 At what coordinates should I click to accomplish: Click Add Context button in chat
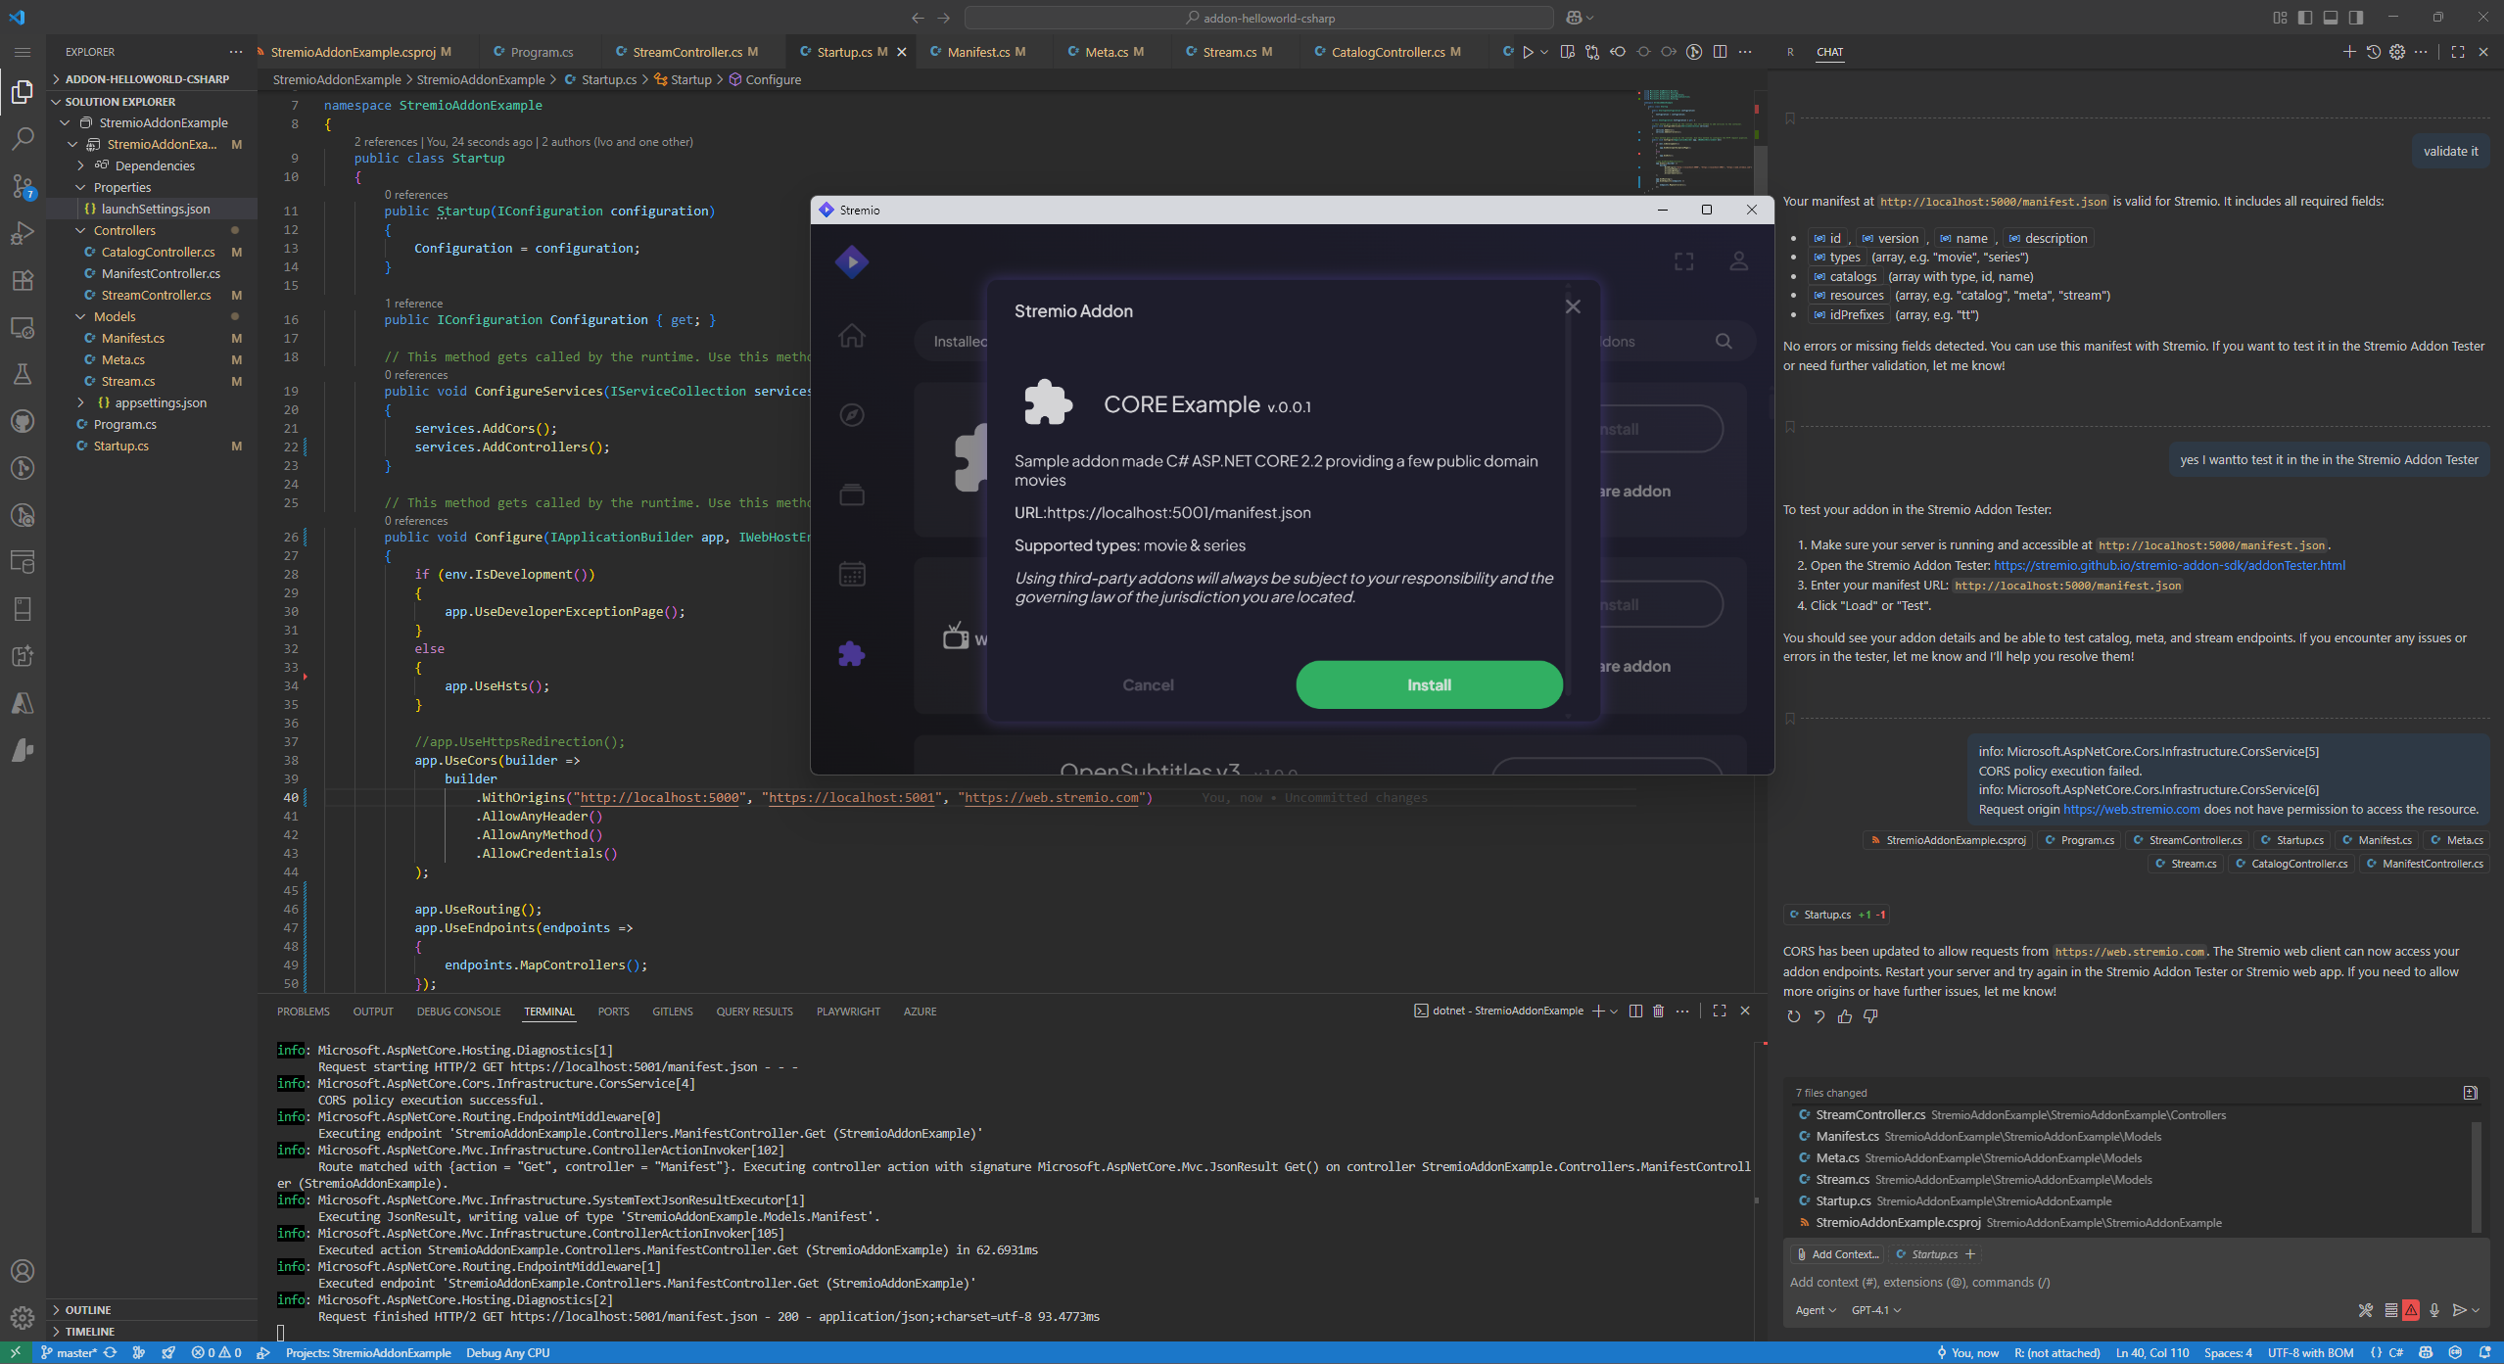point(1836,1254)
